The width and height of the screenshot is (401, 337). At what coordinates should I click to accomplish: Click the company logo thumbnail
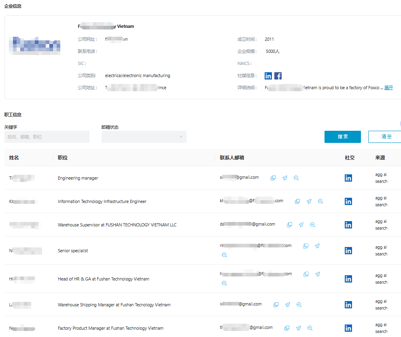[35, 46]
